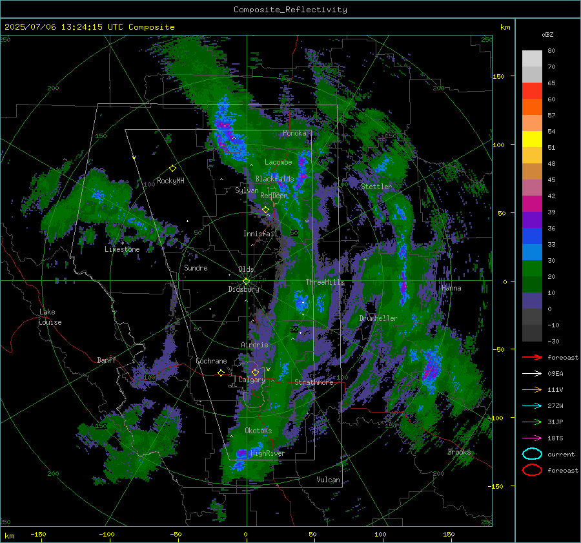Click the dBZ legend heading

[x=547, y=34]
